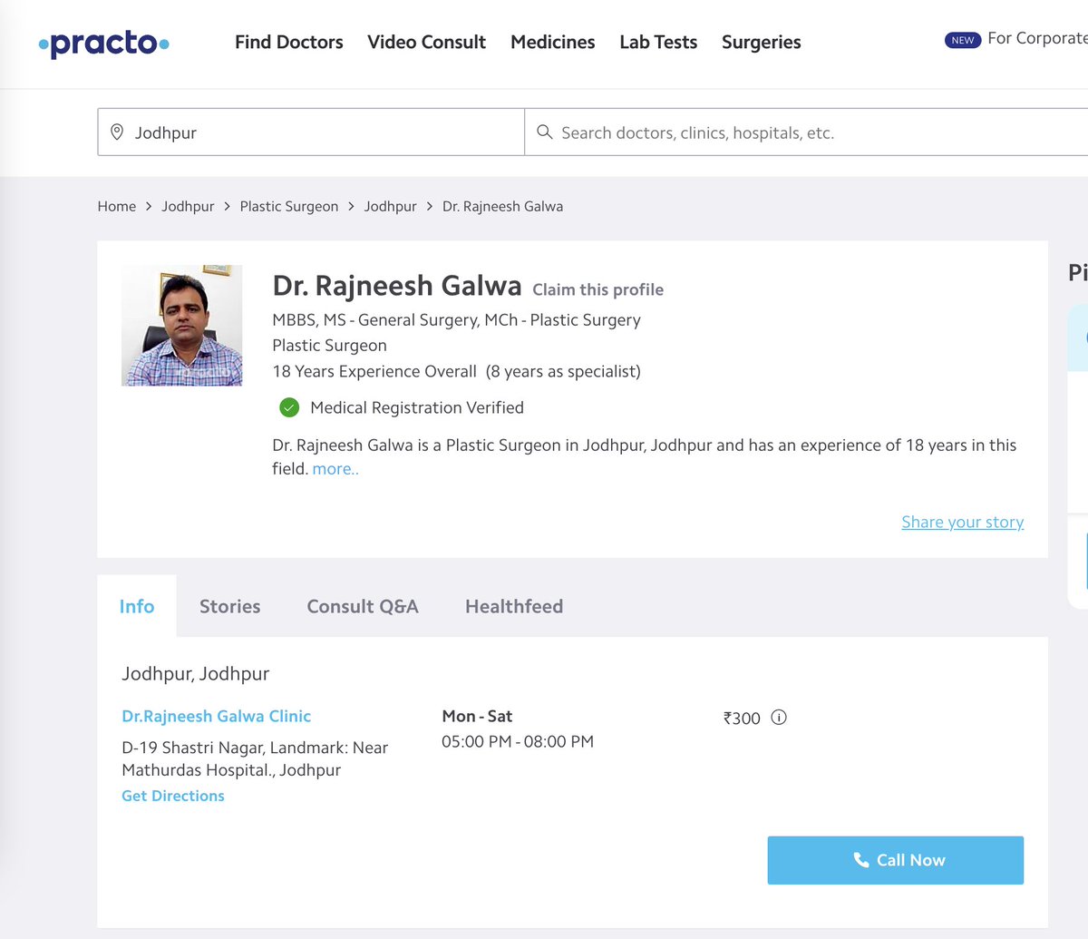Image resolution: width=1088 pixels, height=939 pixels.
Task: Click the location pin icon beside Jodhpur
Action: (117, 132)
